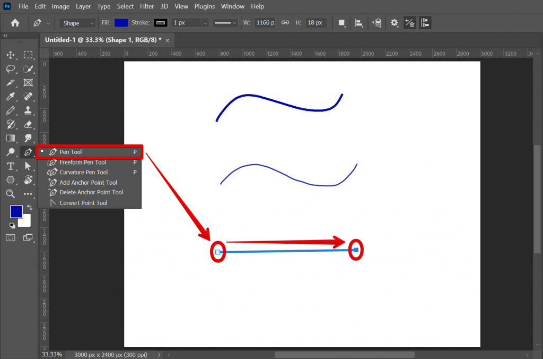Select the Path alignment icon in options bar

pos(358,23)
